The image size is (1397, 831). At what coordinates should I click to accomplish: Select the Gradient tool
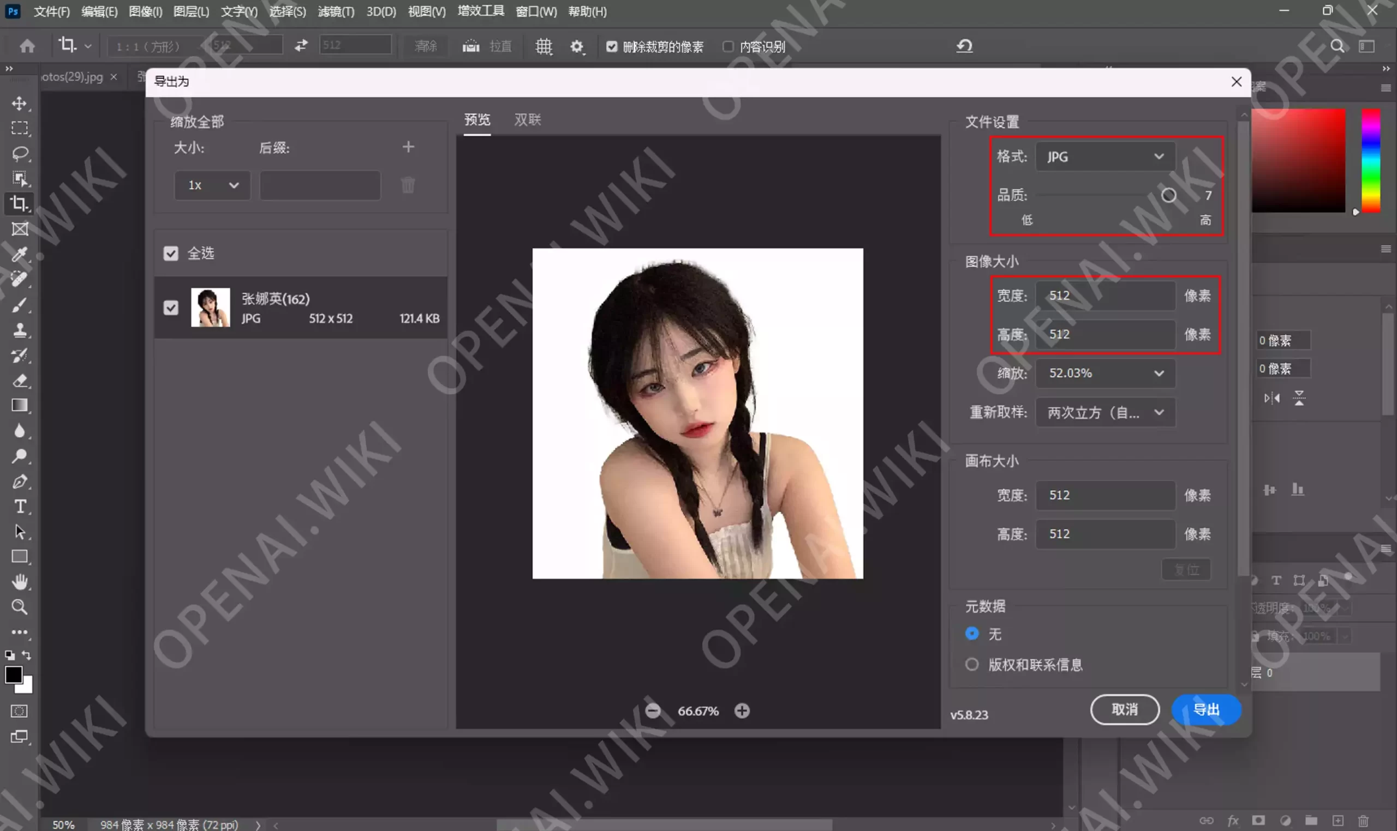[x=20, y=406]
